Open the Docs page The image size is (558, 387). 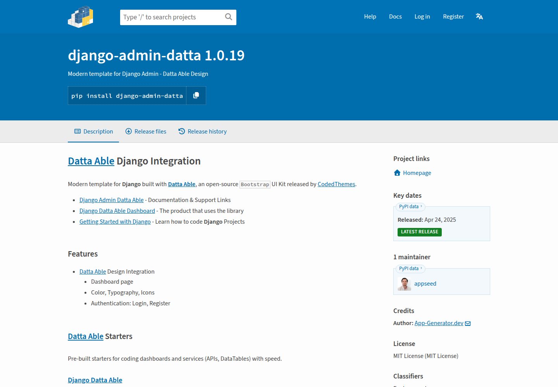coord(395,17)
